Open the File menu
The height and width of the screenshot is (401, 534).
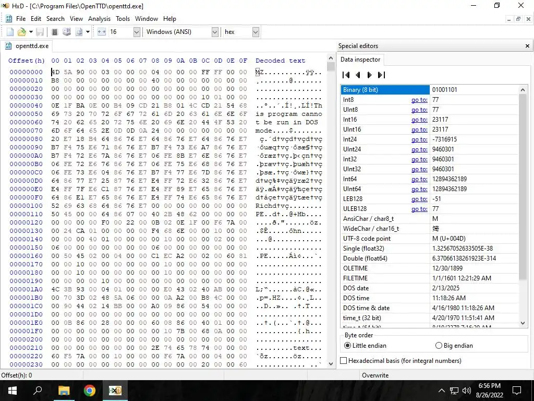point(21,19)
